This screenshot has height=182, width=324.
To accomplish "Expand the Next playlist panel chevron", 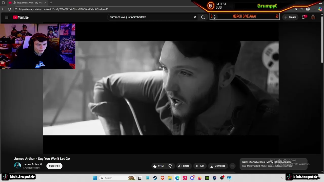I will coord(303,164).
